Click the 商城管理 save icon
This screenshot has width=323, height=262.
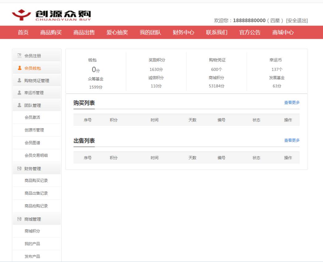point(19,219)
